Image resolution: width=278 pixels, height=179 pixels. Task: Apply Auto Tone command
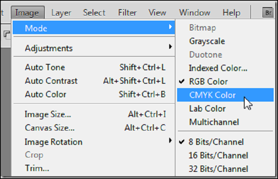coord(94,67)
